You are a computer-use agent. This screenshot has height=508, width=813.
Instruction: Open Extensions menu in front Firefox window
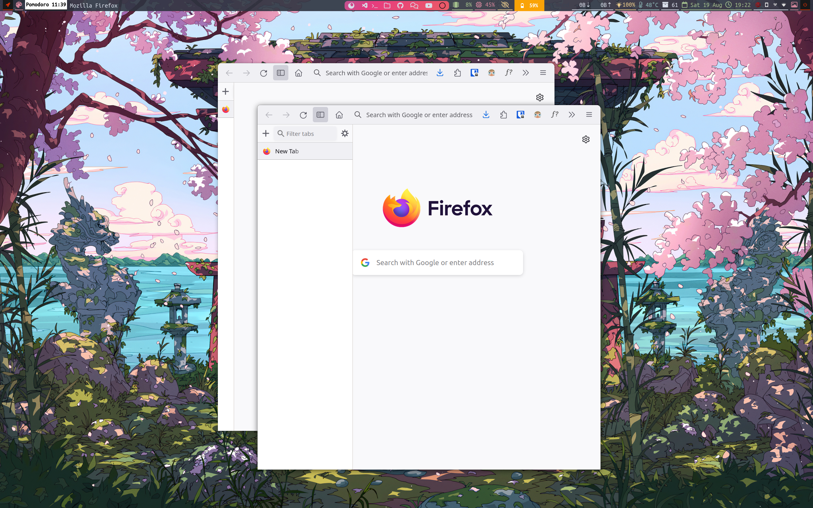[503, 115]
